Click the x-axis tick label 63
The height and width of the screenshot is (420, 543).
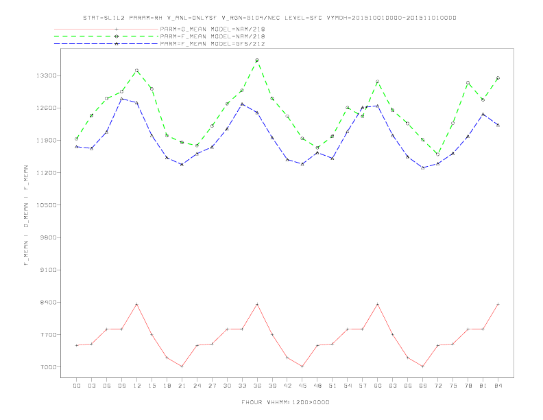(392, 386)
